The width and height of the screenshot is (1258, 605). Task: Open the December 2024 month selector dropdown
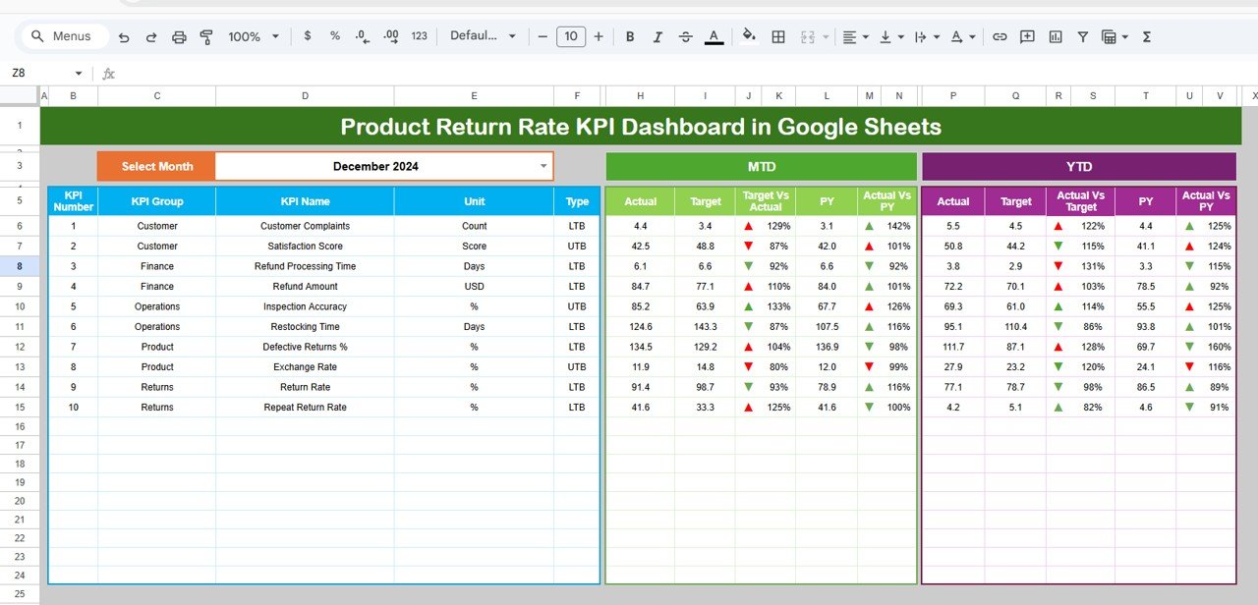tap(542, 166)
